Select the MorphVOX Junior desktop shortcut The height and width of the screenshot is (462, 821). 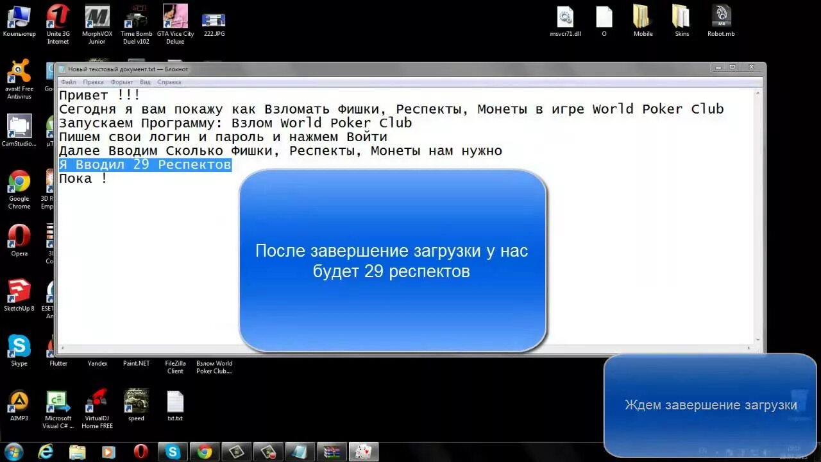[97, 24]
